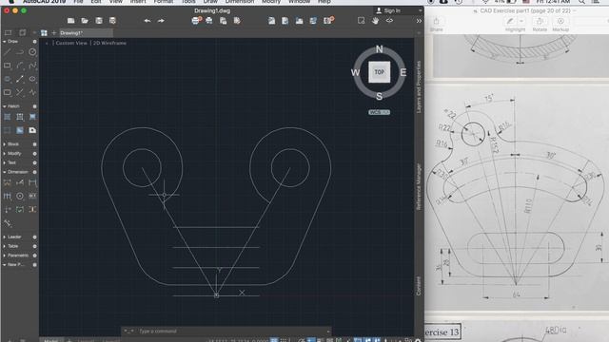
Task: Open the file tab grid switcher icon
Action: pos(44,33)
